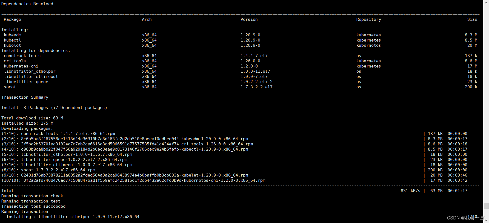
Task: Click version 1.7.3.2-2.el7 of socat
Action: (x=256, y=87)
